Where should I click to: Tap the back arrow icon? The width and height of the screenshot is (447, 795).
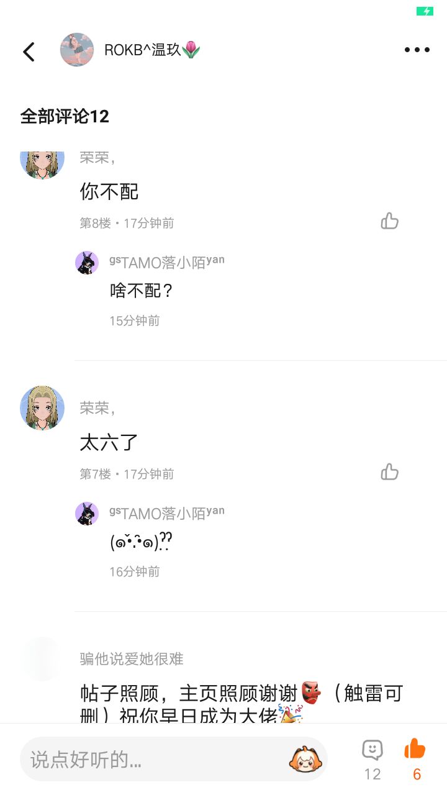(x=29, y=51)
